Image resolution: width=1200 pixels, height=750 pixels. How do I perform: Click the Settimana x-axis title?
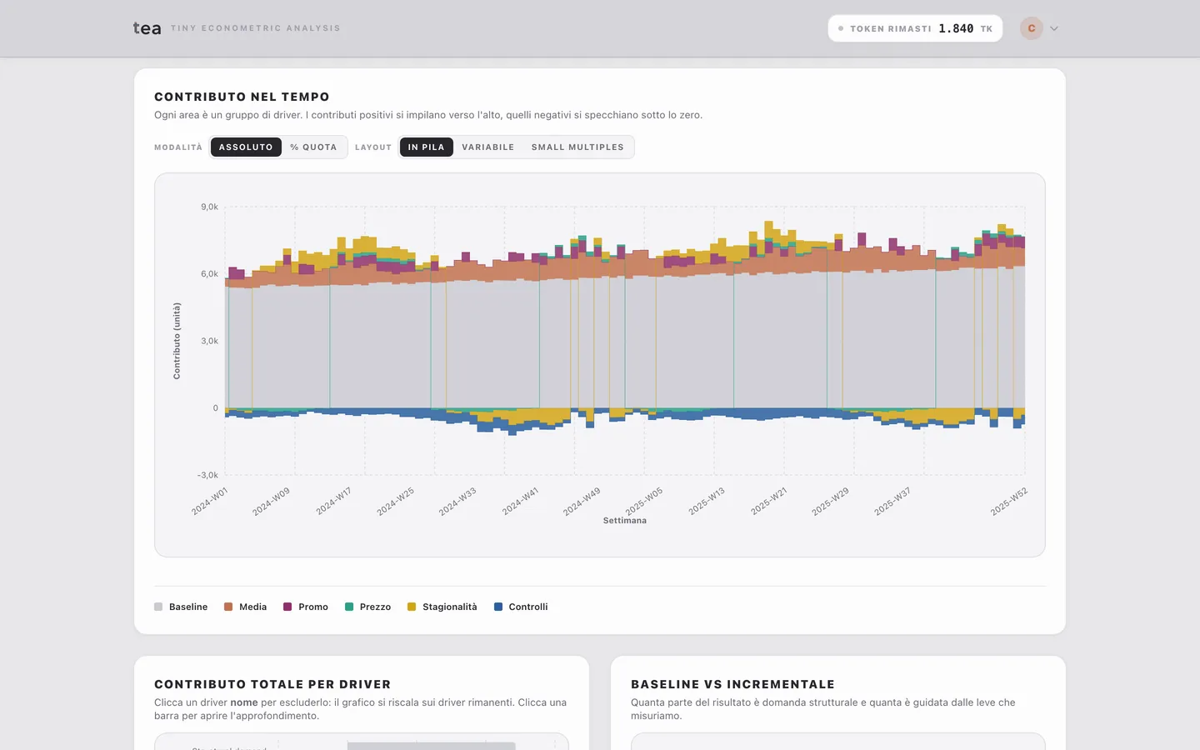click(x=625, y=521)
